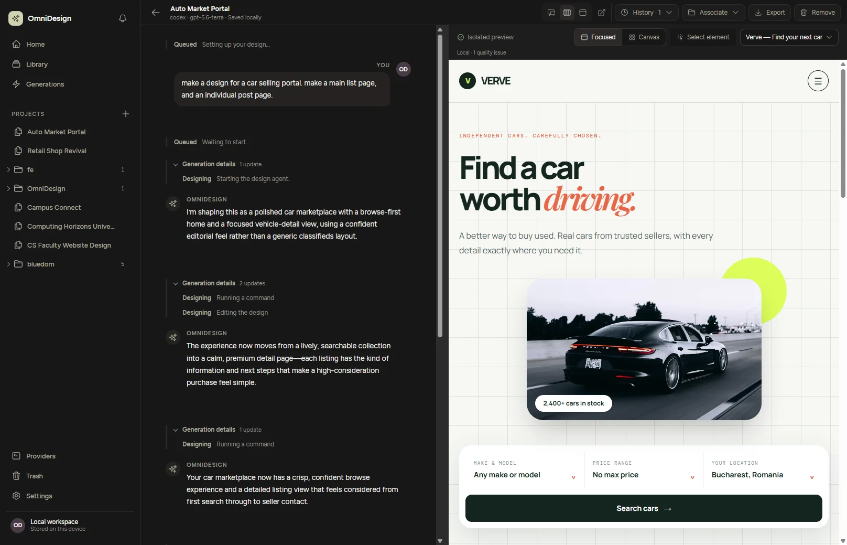Expand the bluedom project folder
847x545 pixels.
(8, 264)
